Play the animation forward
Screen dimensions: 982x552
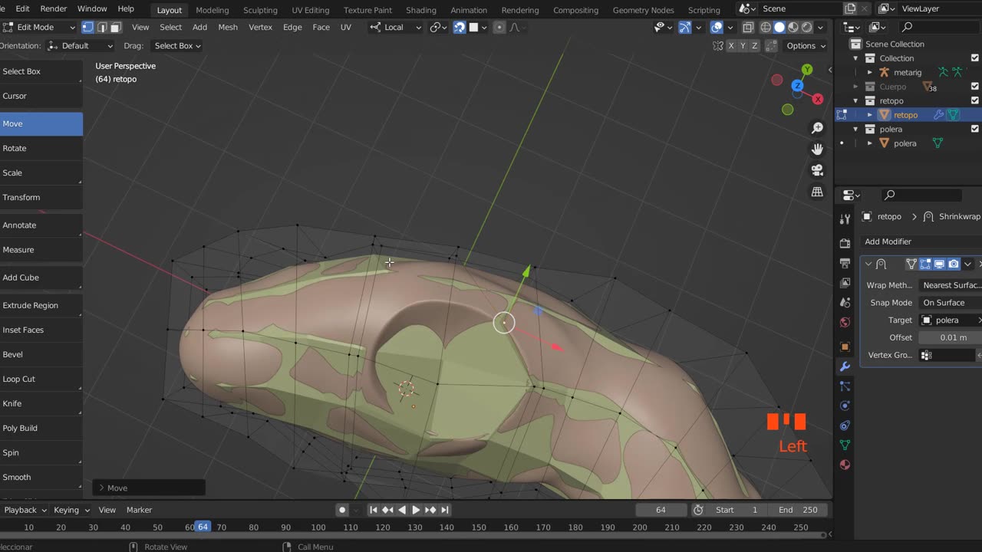coord(416,510)
